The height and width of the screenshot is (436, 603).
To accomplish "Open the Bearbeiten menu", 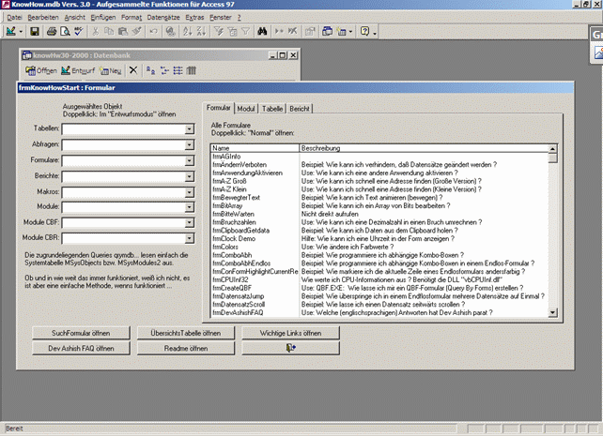I will click(43, 17).
